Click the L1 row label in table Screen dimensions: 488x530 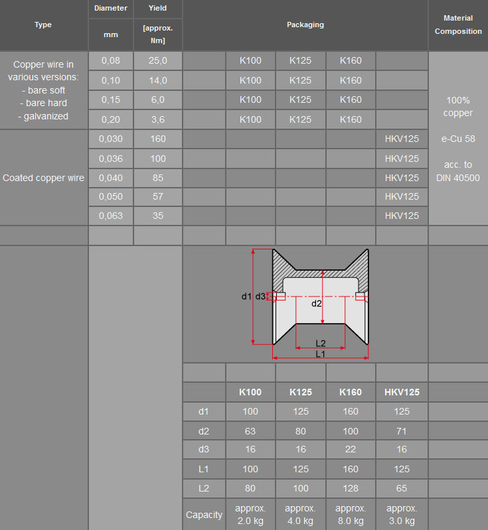click(204, 469)
